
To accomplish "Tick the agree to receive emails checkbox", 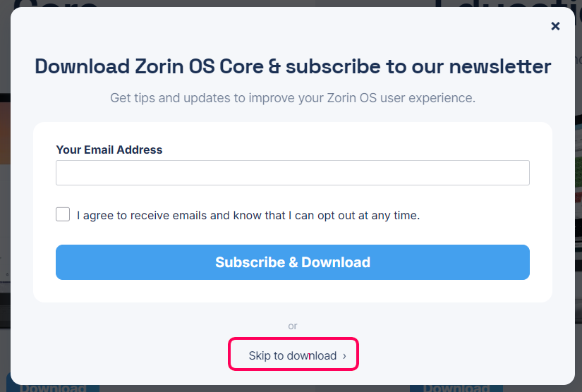I will pos(63,214).
